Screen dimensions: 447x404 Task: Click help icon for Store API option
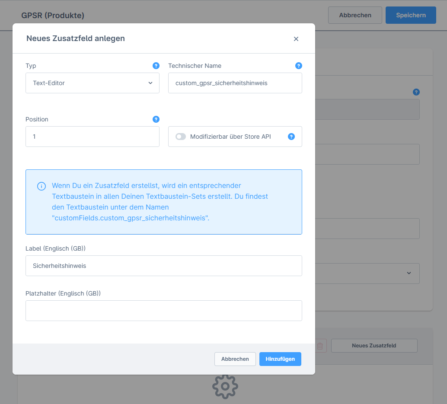click(291, 137)
